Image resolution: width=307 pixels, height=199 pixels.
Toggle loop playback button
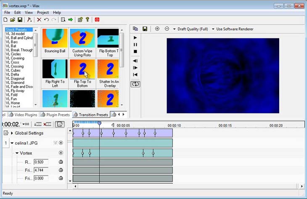[x=135, y=84]
